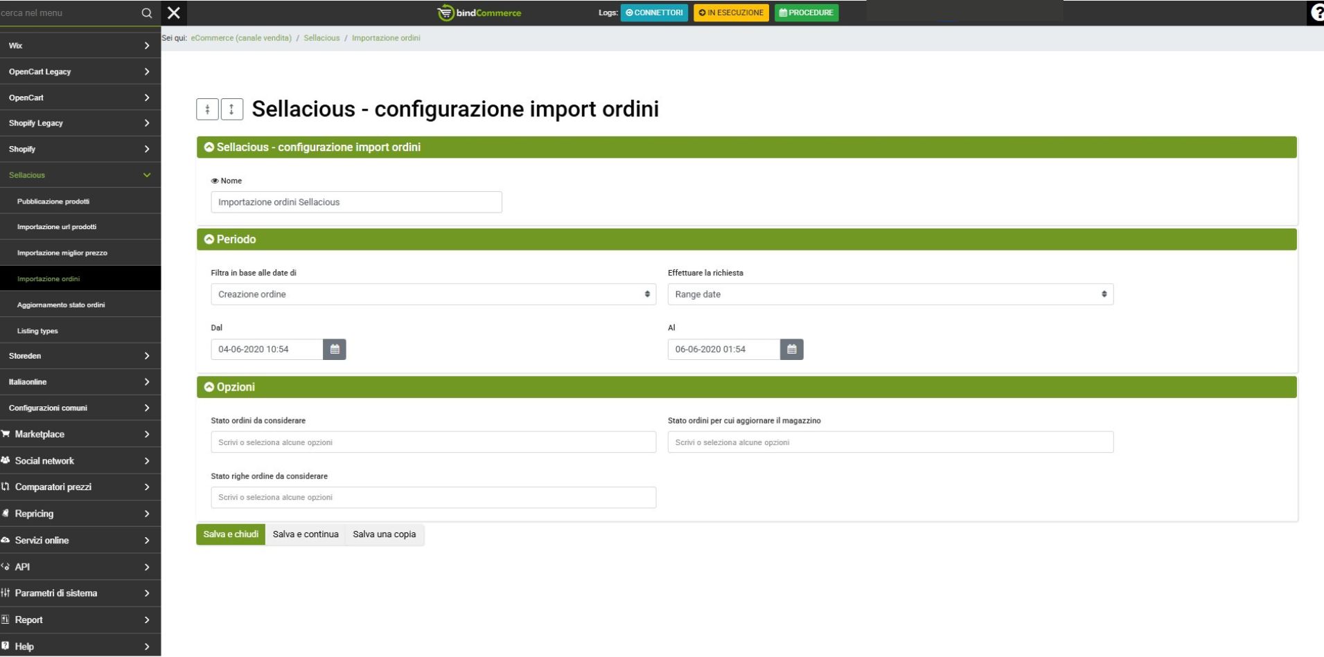Collapse the Opzioni section header
Image resolution: width=1324 pixels, height=657 pixels.
pos(209,387)
